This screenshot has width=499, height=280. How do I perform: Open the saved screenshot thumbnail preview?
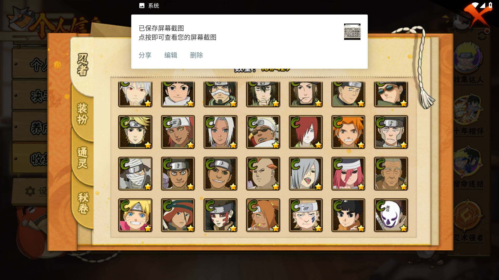click(352, 32)
